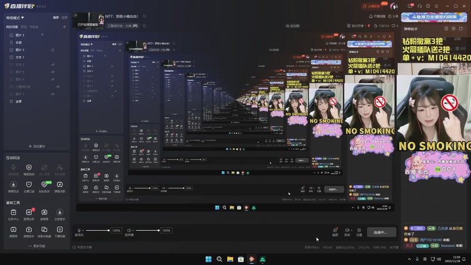Open 任务中心 clipboard icon in 基础工具
This screenshot has width=471, height=265.
point(13,213)
